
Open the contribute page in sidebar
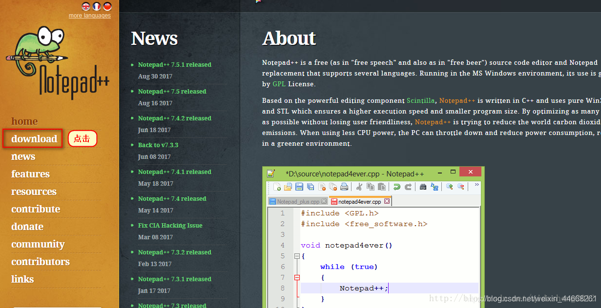point(36,209)
